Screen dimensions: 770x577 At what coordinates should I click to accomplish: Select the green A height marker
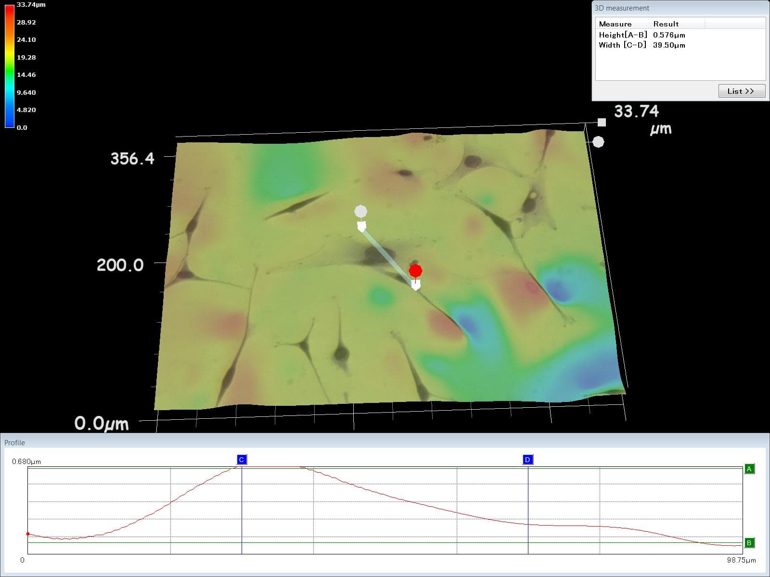[x=749, y=469]
